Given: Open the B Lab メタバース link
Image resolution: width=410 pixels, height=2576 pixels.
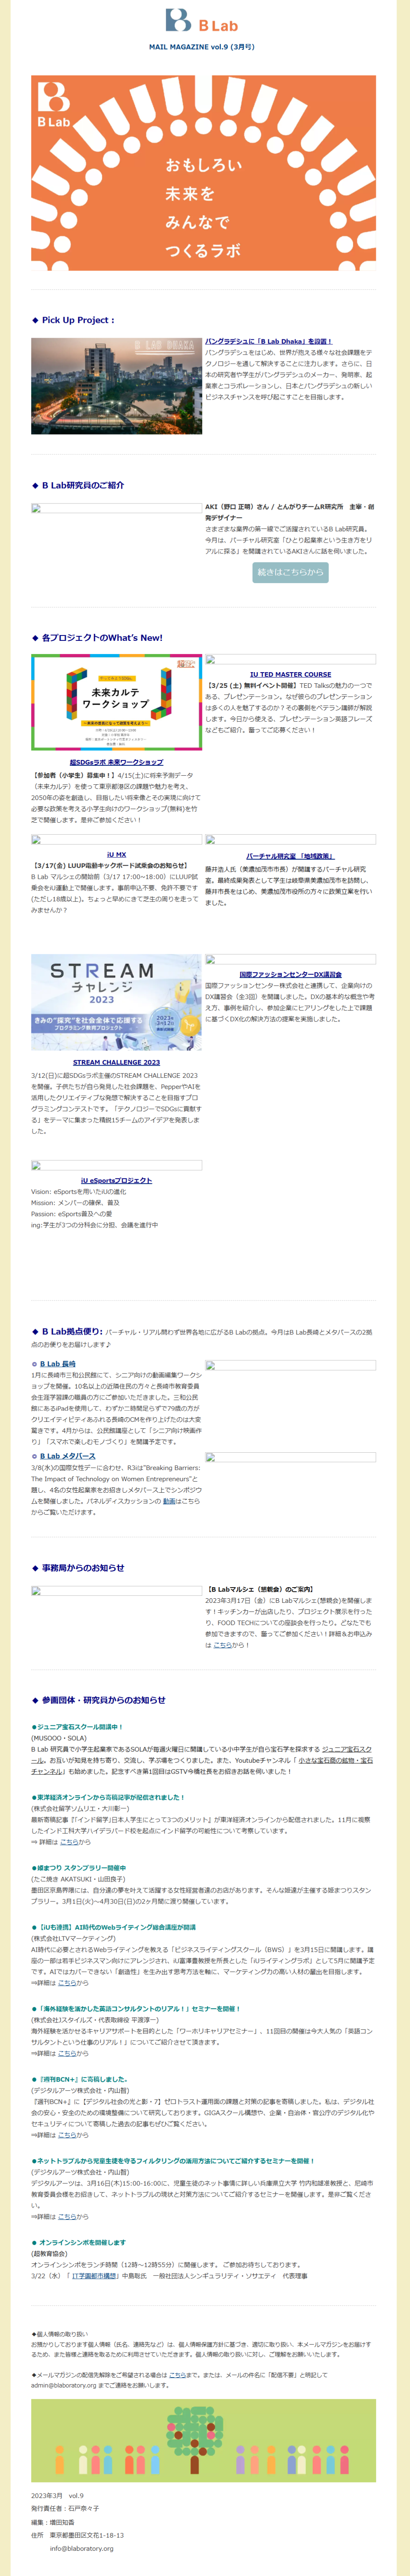Looking at the screenshot, I should tap(68, 1456).
